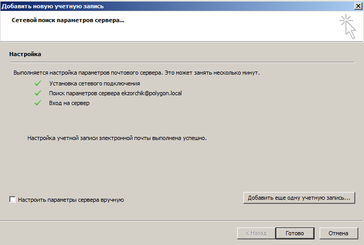Click the Добавить еще одну учетную запись button
The width and height of the screenshot is (364, 245).
pyautogui.click(x=299, y=198)
